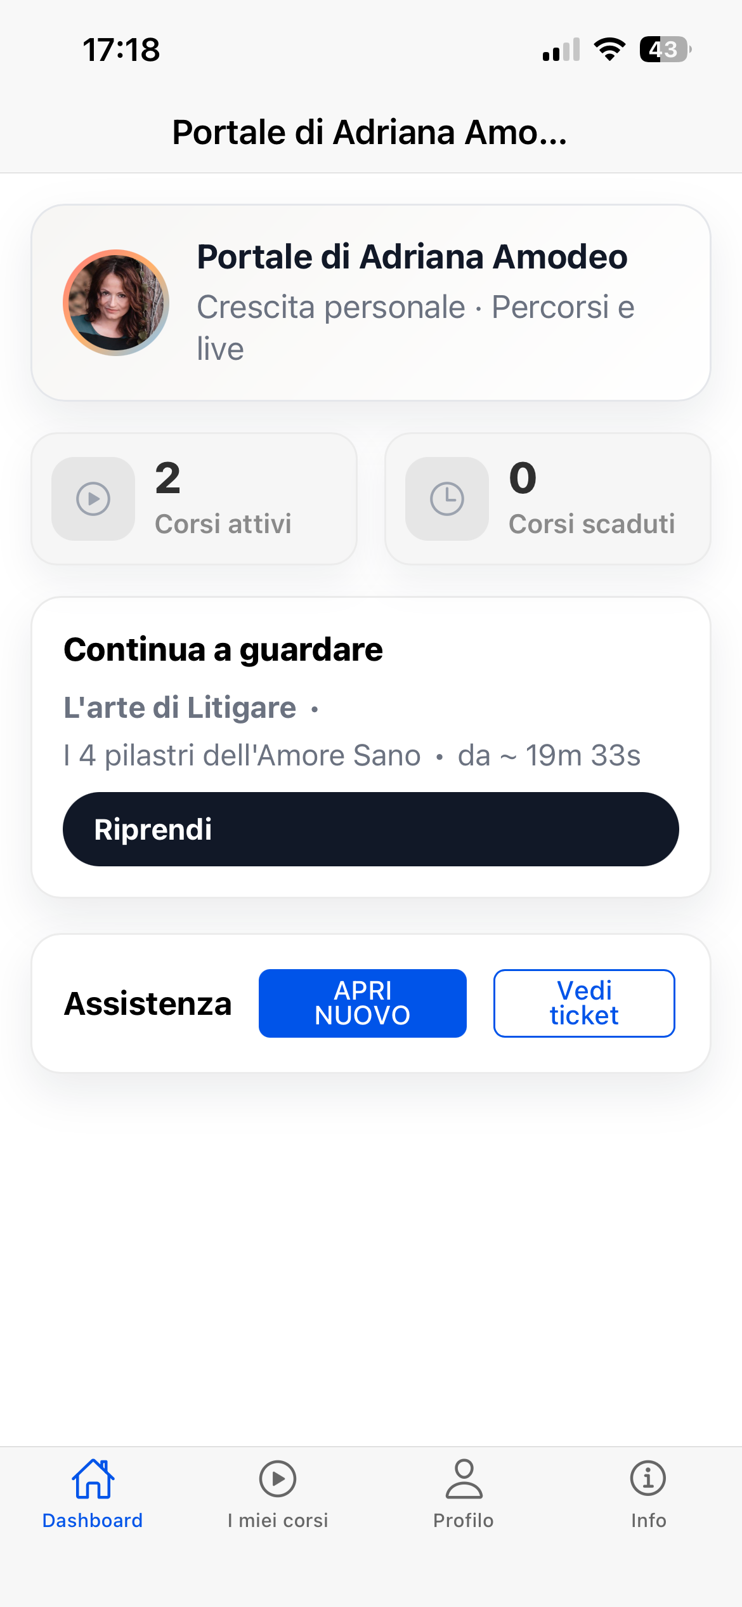Tap the Dashboard house icon
This screenshot has width=742, height=1607.
point(93,1479)
